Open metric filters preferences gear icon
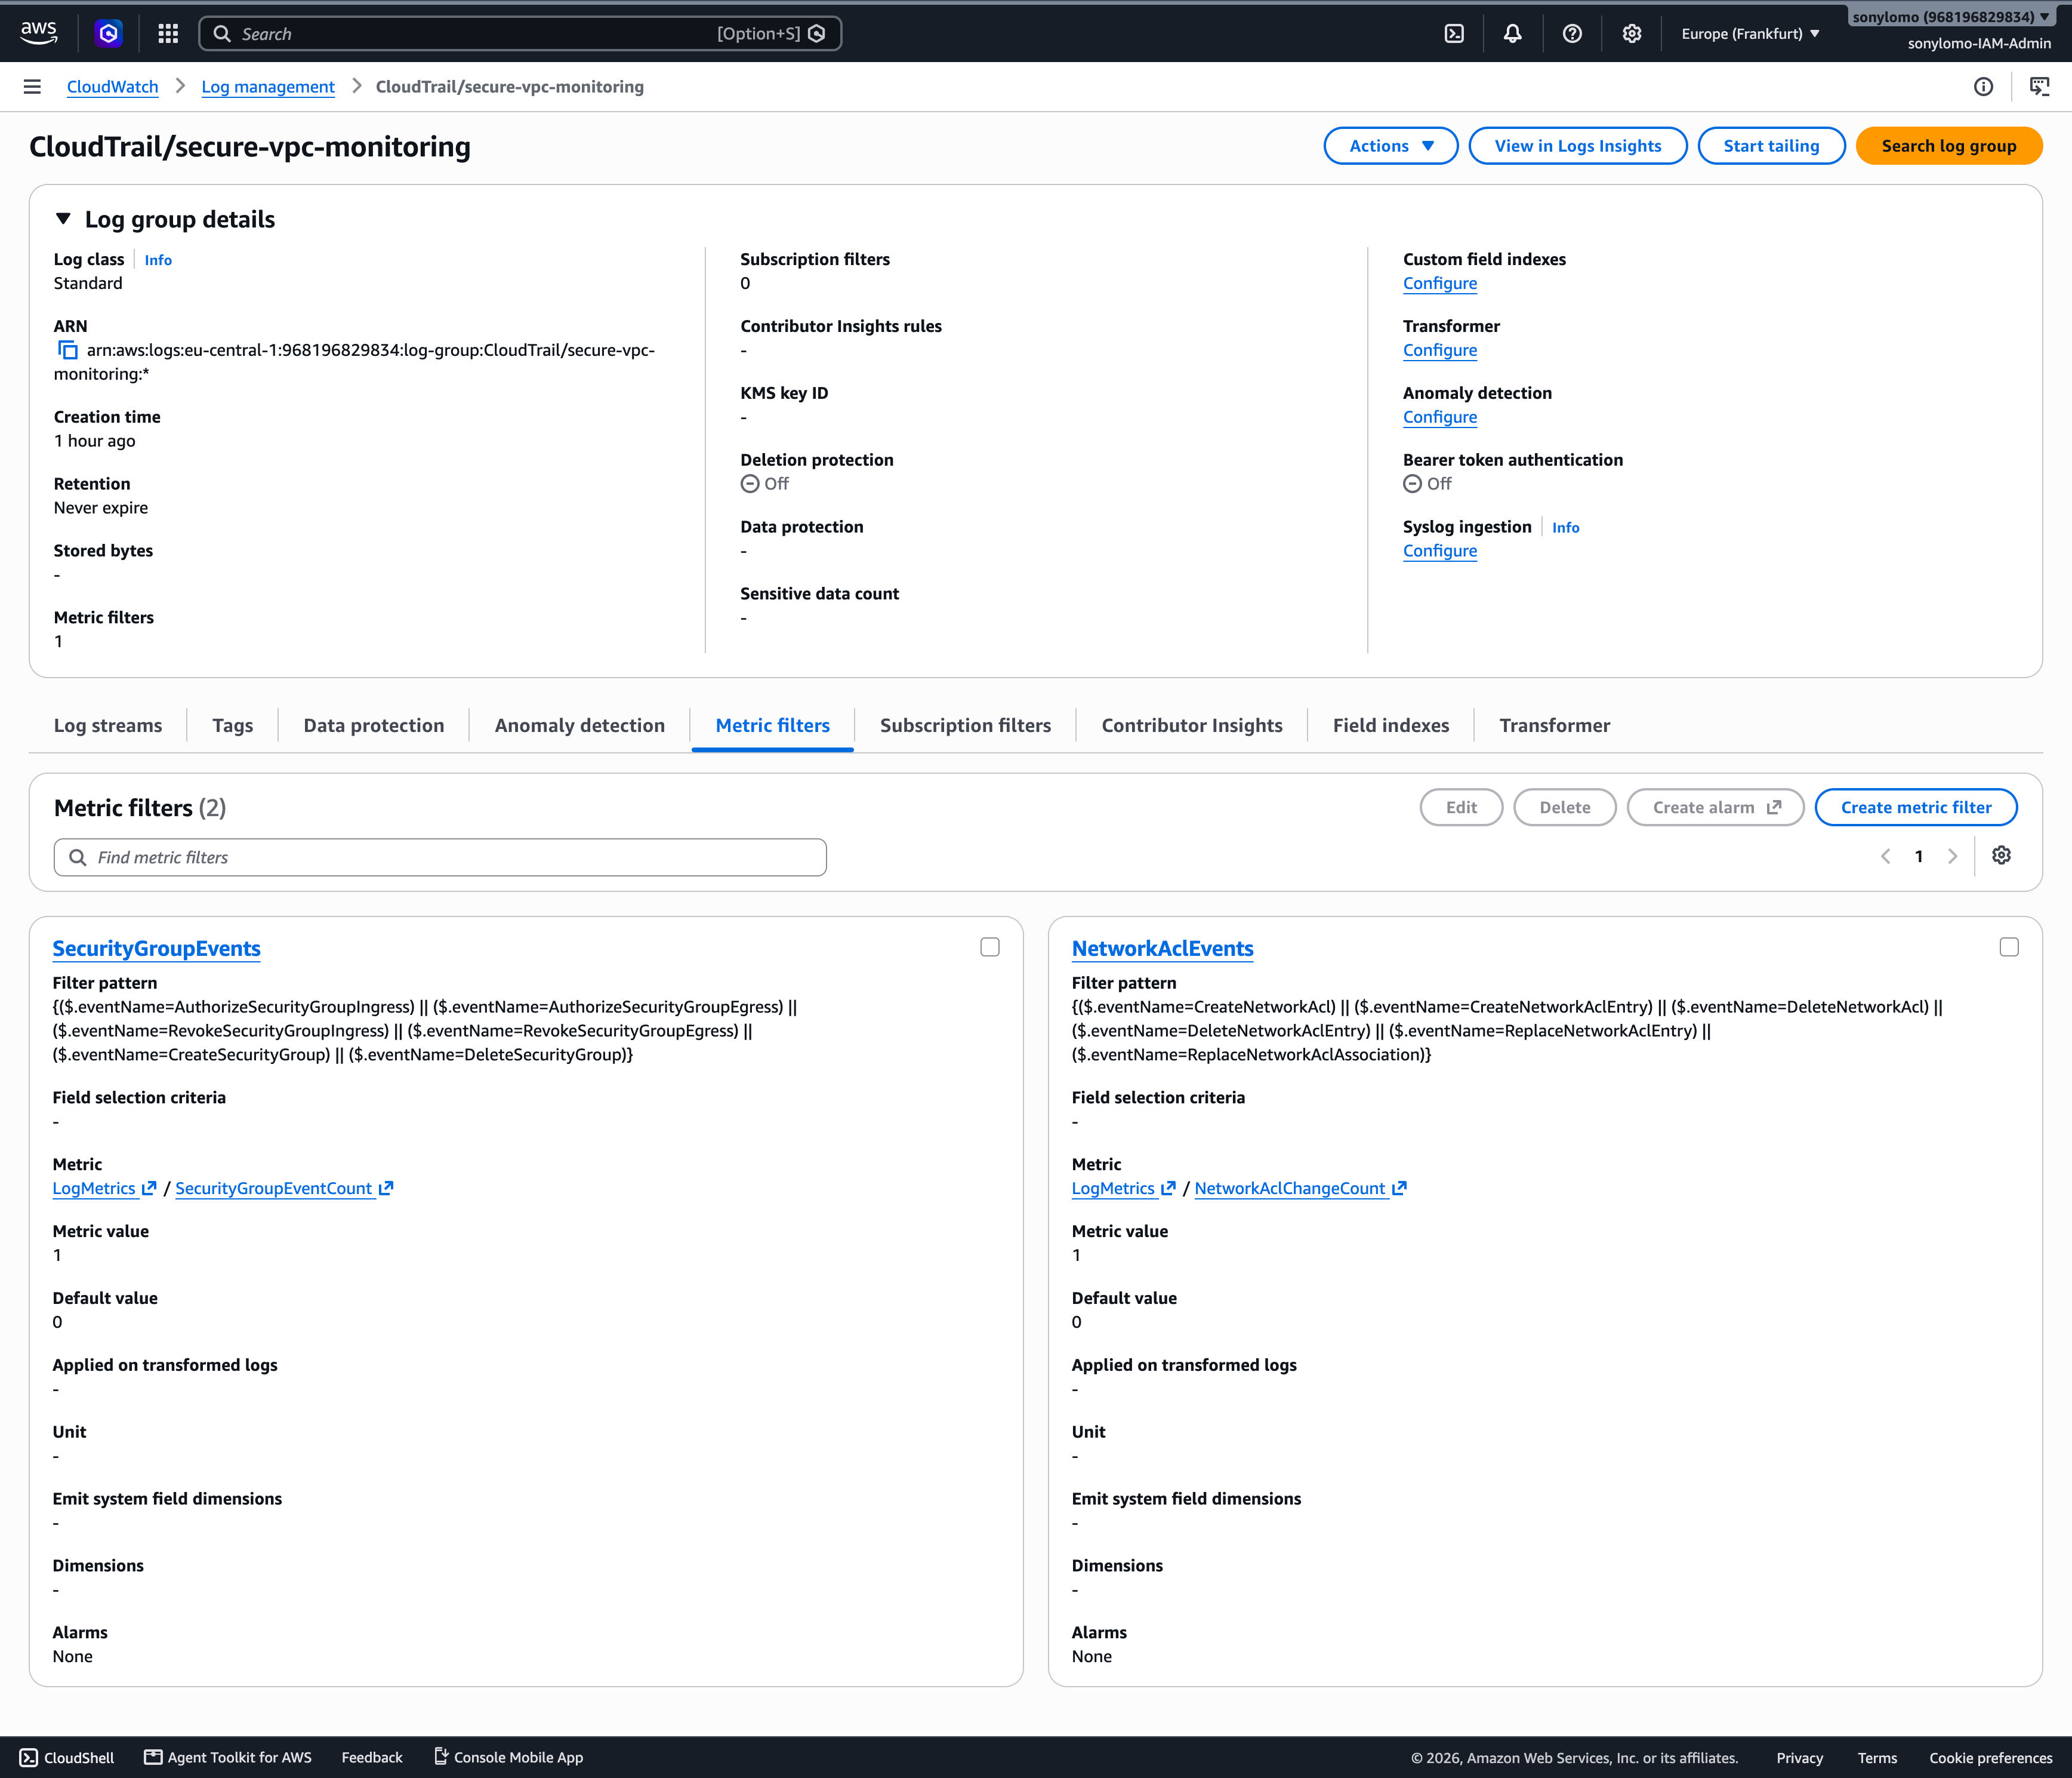 click(2001, 856)
